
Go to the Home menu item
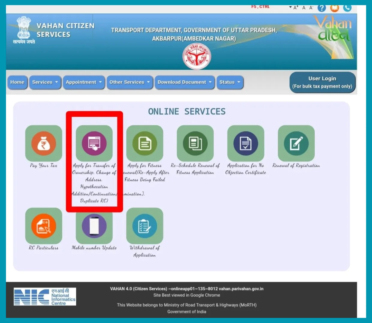[17, 82]
